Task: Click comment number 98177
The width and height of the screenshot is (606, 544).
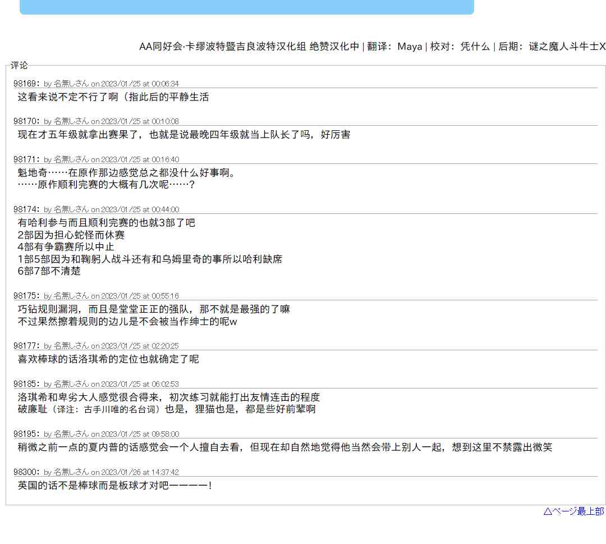Action: tap(26, 346)
